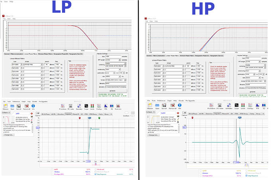Switch to Minimum-Phase Filters tab in LP rePhase
Viewport: 275px width, 180px height.
[x=45, y=54]
